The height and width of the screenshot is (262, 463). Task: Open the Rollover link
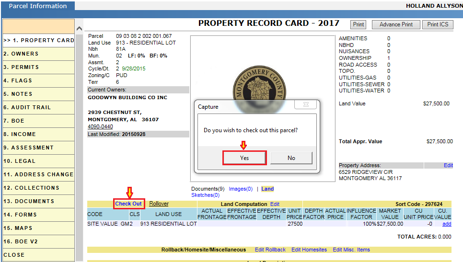159,204
